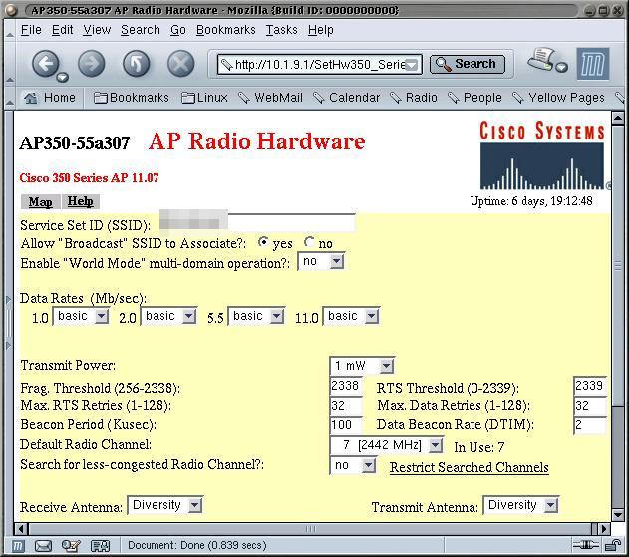The width and height of the screenshot is (629, 557).
Task: Open the Help menu in the menu bar
Action: [321, 30]
